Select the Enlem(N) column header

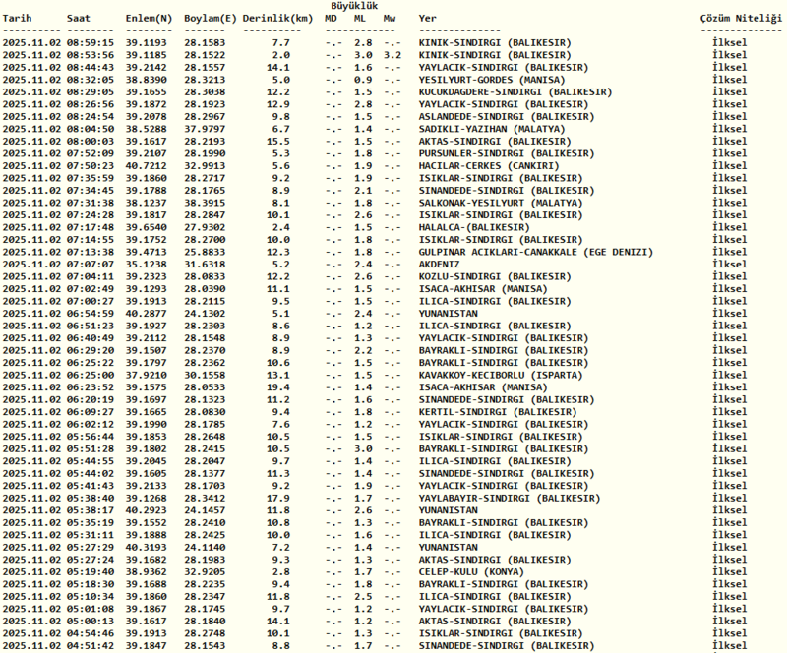[x=147, y=19]
